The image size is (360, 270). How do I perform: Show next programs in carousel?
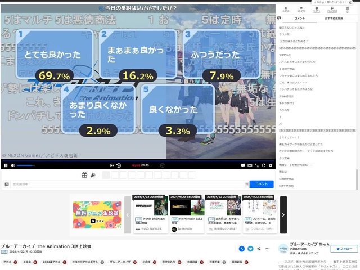point(283,215)
